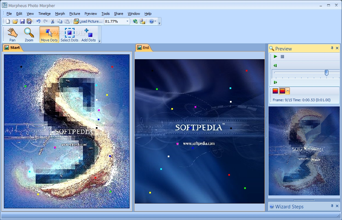This screenshot has height=220, width=342.
Task: Activate the Add Dots tool
Action: coord(88,35)
